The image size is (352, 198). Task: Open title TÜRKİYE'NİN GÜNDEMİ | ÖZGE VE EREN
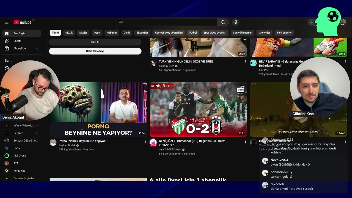(x=186, y=62)
